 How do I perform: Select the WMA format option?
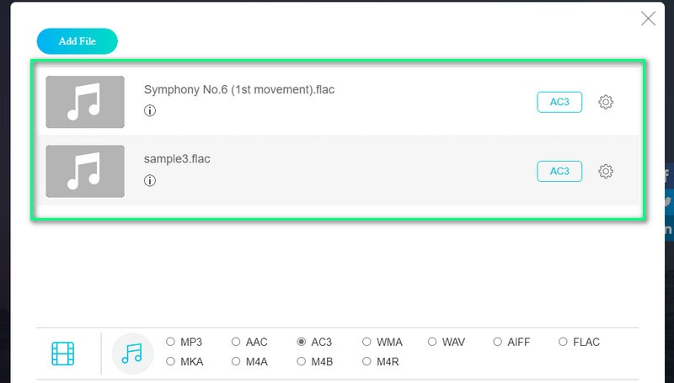(366, 342)
